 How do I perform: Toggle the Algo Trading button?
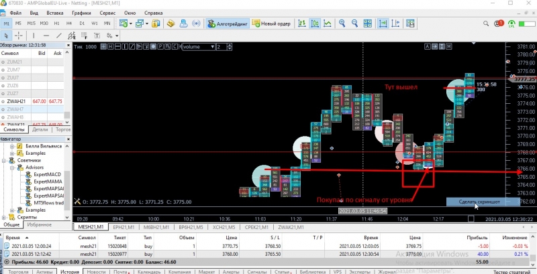[x=228, y=24]
